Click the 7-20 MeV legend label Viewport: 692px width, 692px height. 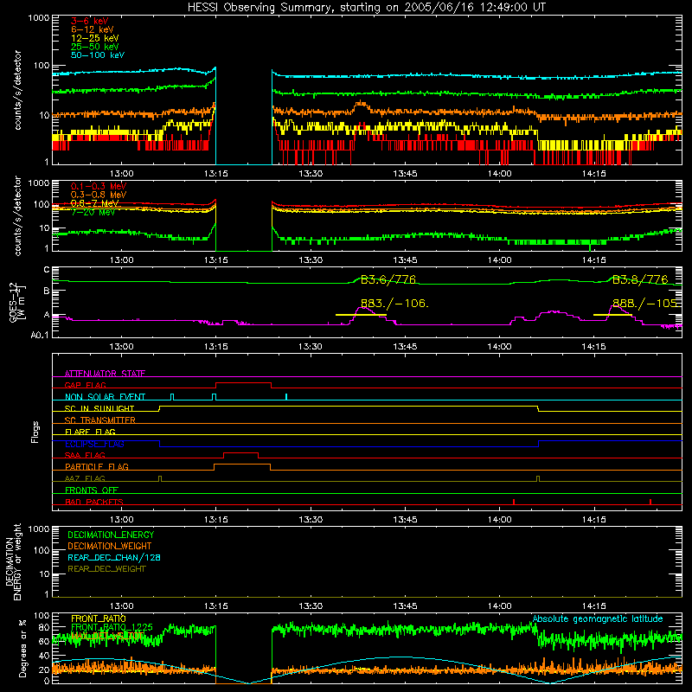[x=93, y=212]
